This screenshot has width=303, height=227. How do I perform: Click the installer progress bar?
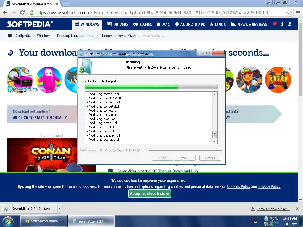pyautogui.click(x=151, y=87)
